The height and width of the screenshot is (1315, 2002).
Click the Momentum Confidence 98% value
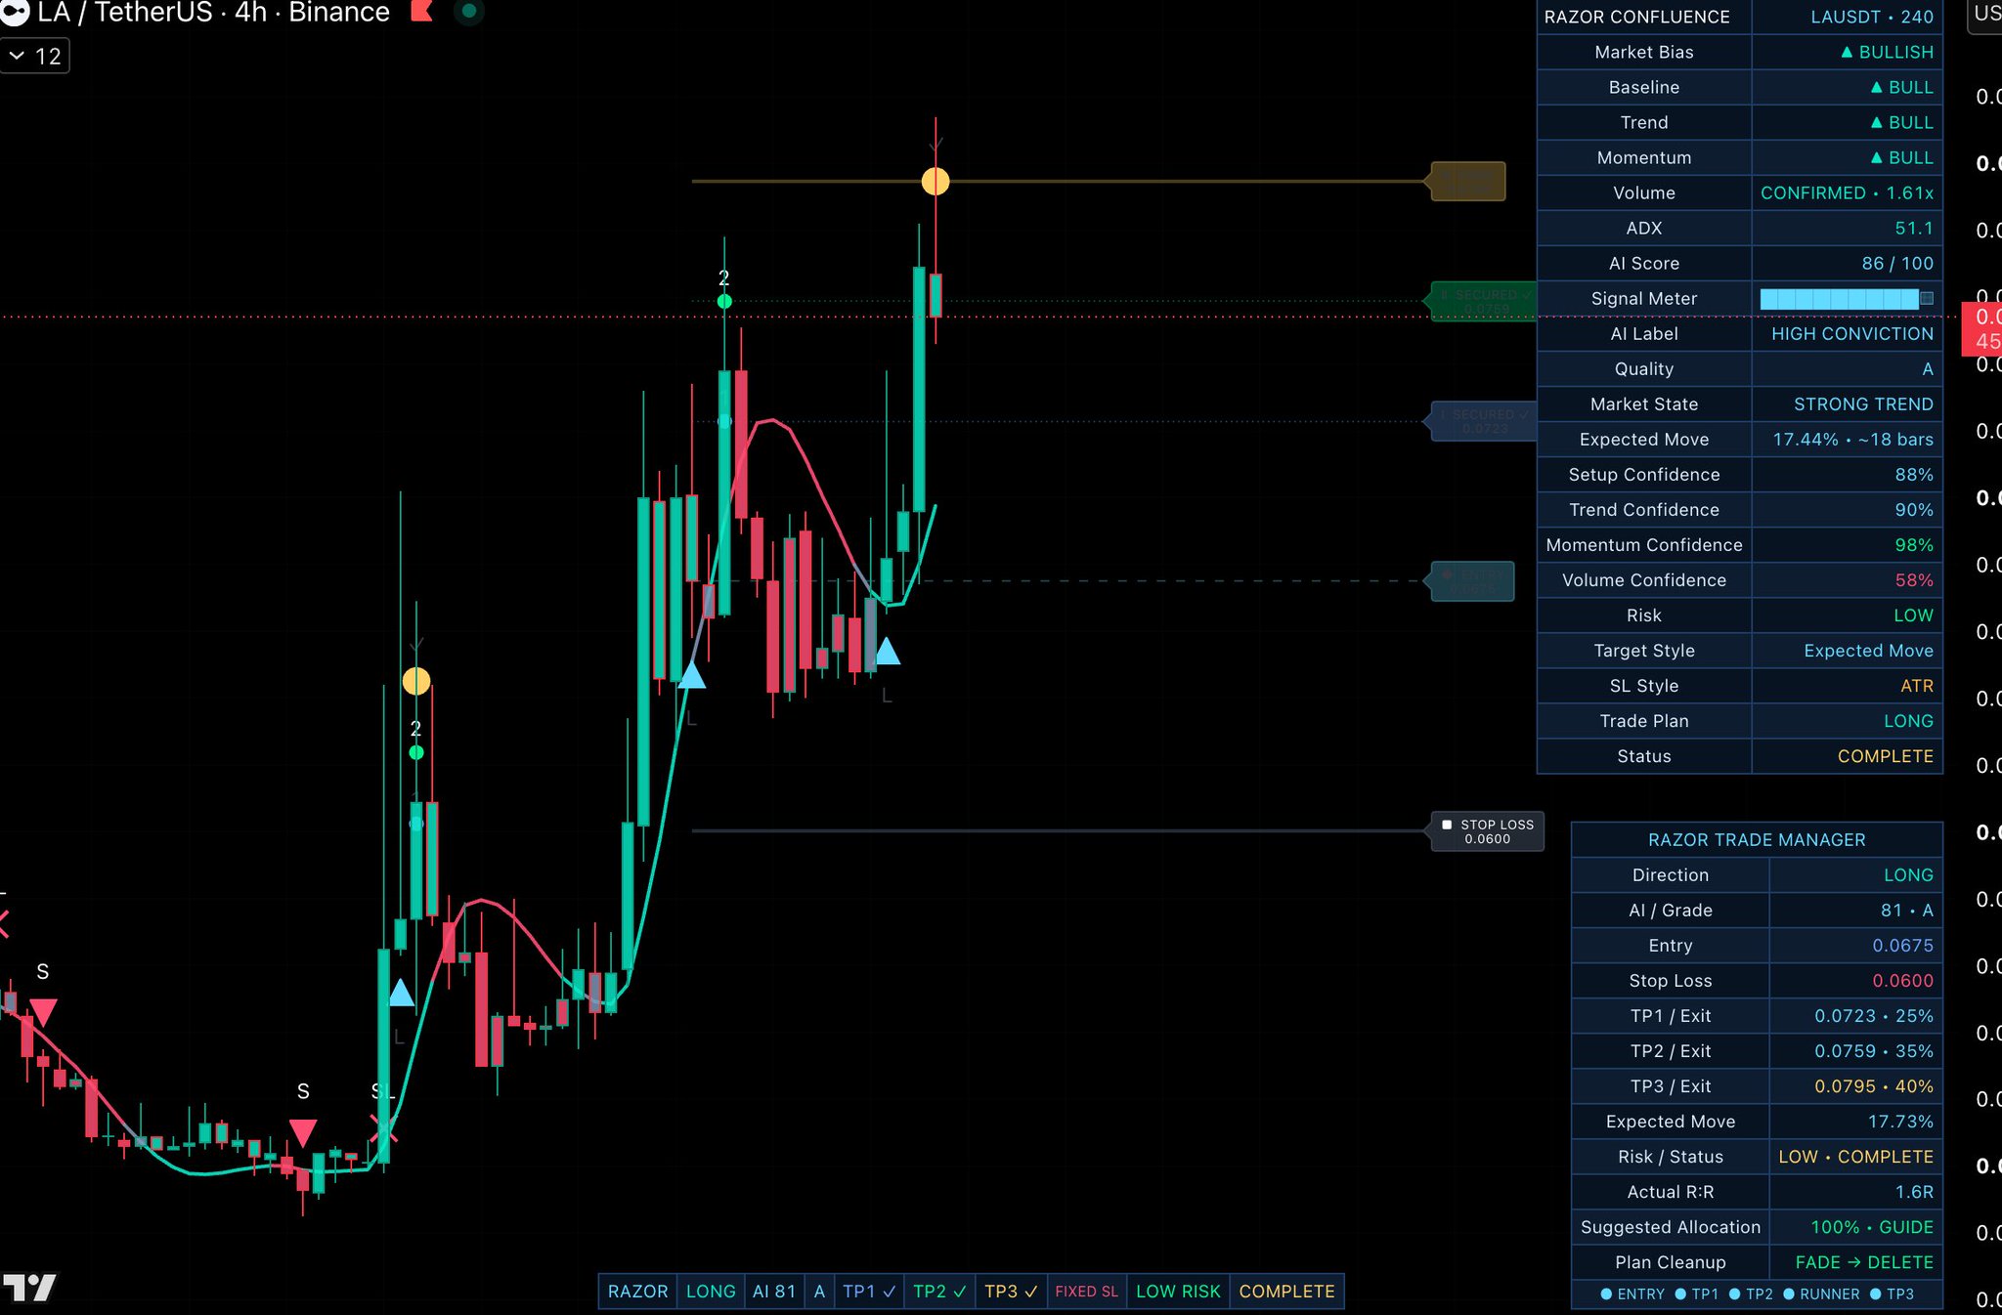(x=1914, y=544)
